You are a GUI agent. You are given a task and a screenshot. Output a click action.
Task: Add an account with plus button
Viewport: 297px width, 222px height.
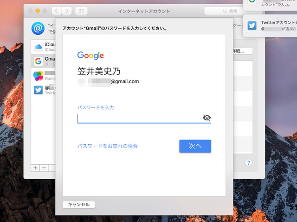[x=35, y=168]
